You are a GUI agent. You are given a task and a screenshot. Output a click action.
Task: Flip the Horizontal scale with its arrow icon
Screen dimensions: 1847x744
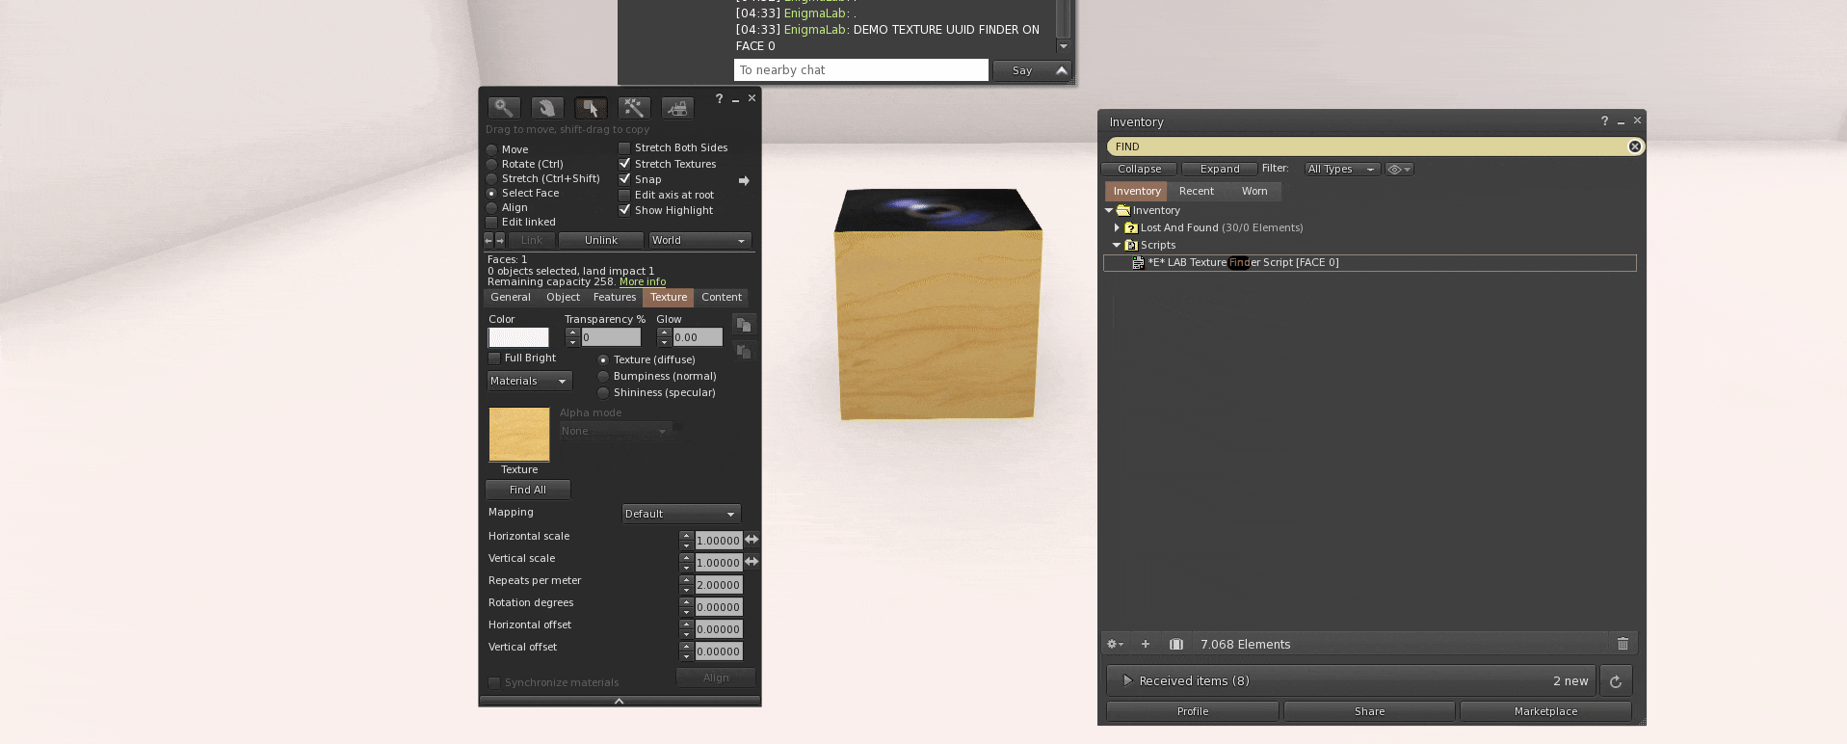752,540
